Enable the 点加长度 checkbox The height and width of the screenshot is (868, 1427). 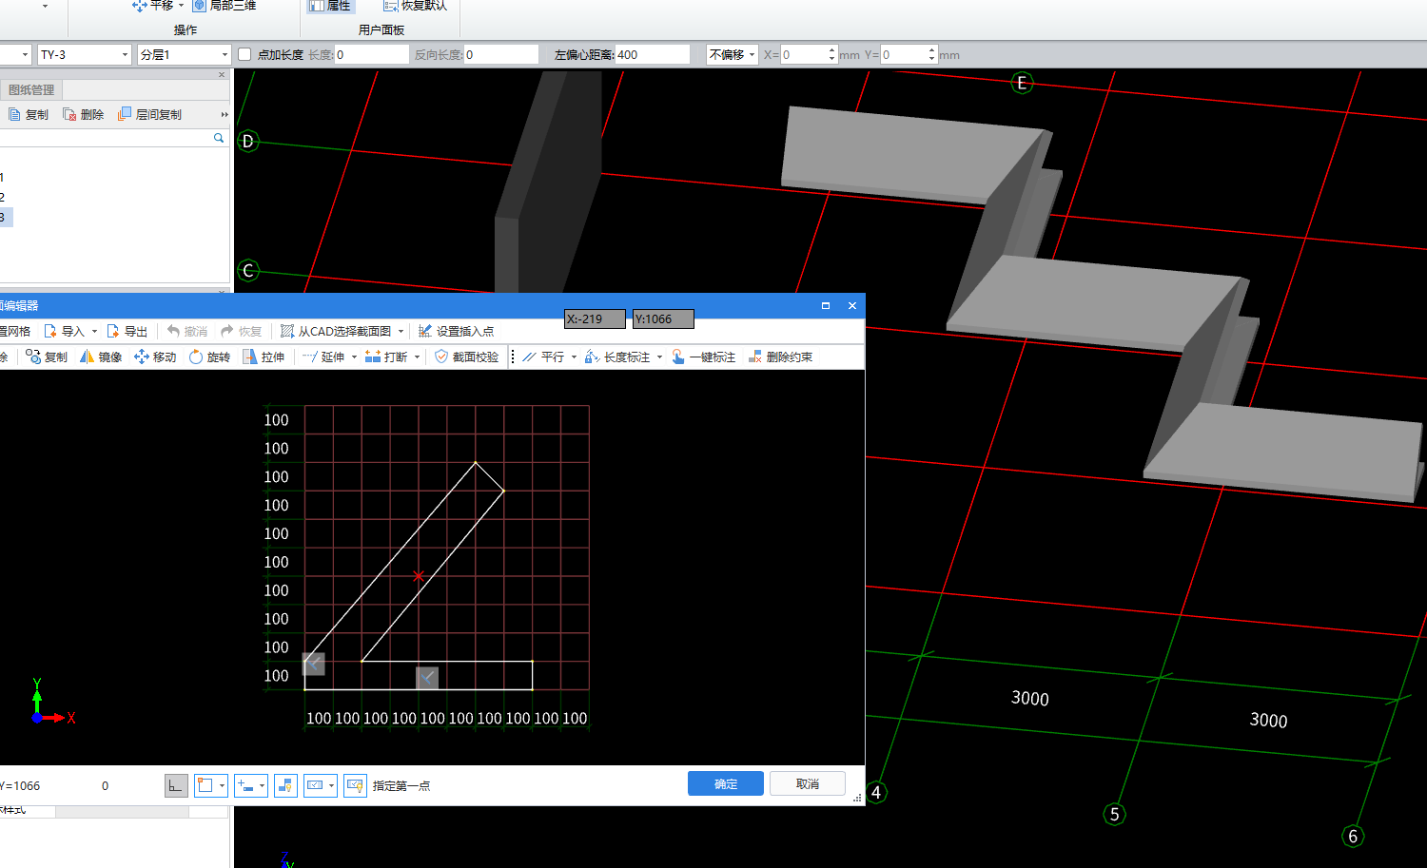[244, 54]
